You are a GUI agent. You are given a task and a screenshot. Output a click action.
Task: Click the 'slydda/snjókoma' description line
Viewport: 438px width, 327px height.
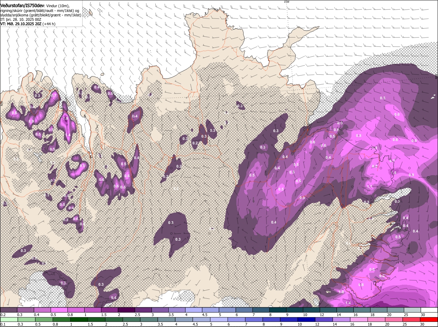(x=41, y=15)
